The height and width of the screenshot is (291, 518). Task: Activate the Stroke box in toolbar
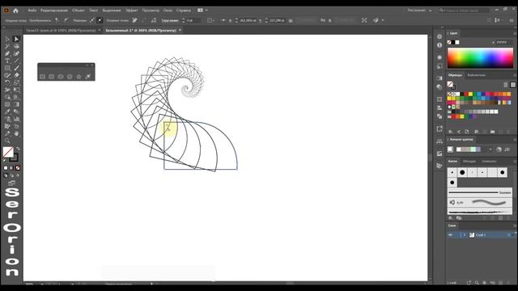click(14, 158)
